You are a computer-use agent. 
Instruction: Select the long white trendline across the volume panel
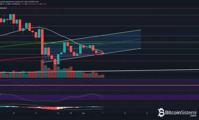point(153,70)
